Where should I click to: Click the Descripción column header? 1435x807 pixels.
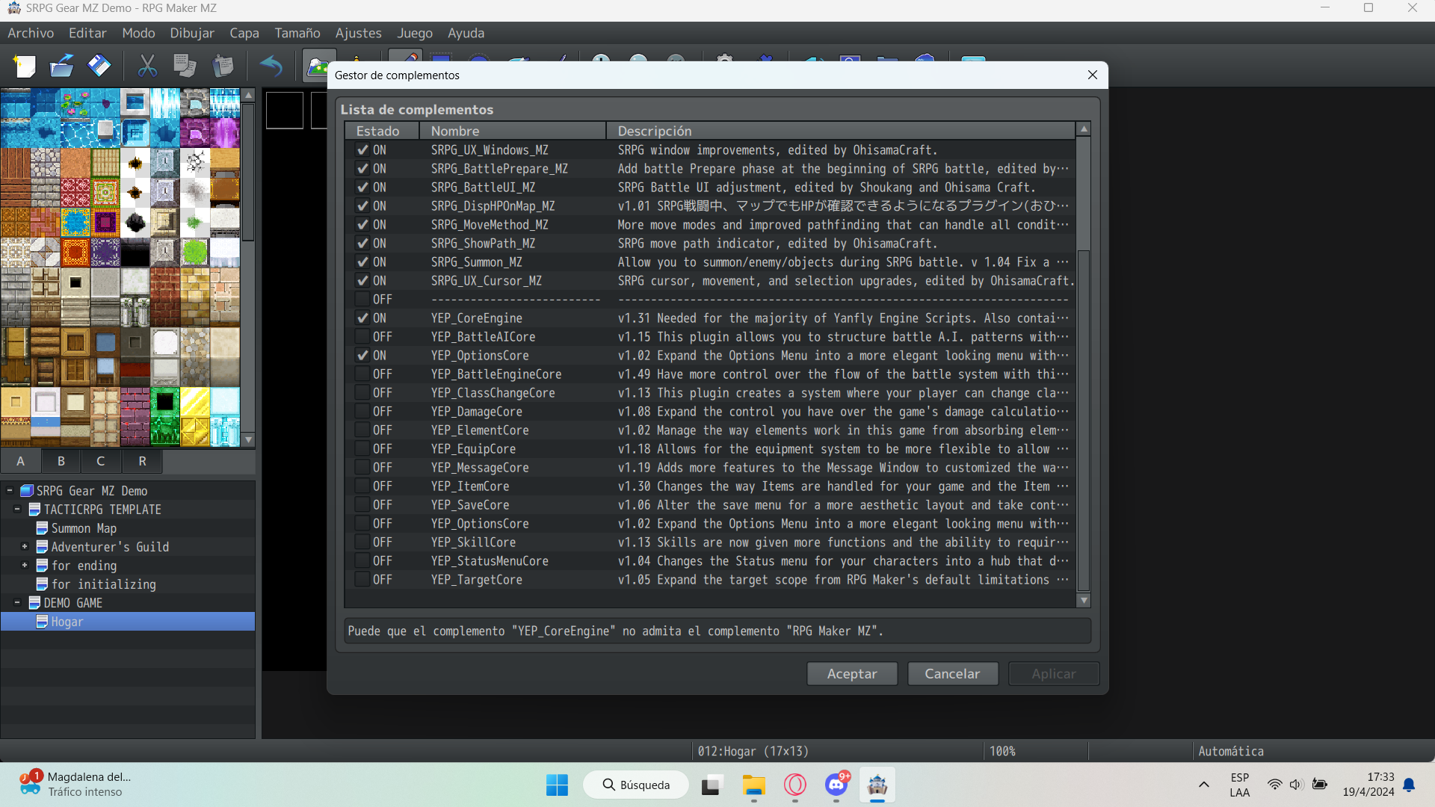841,131
